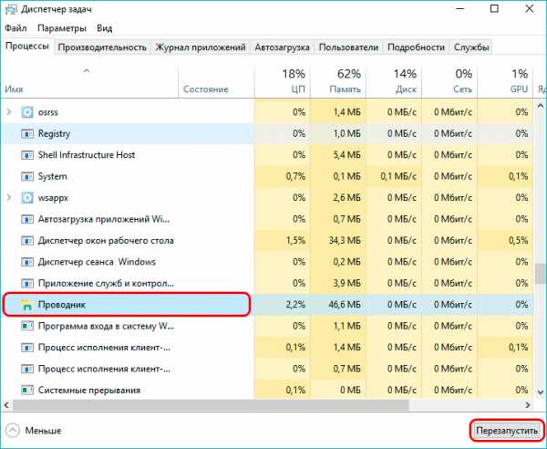The height and width of the screenshot is (449, 547).
Task: Open the Параметры menu
Action: (x=62, y=28)
